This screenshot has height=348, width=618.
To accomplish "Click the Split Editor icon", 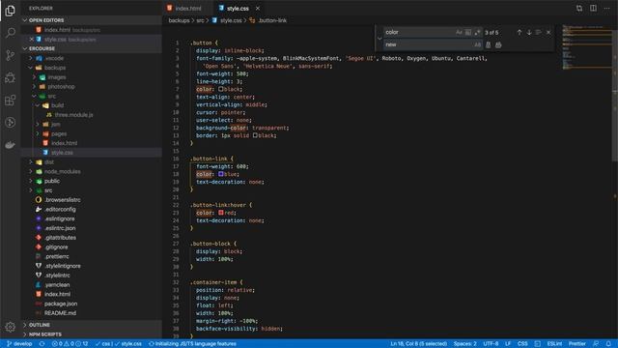I will click(593, 9).
